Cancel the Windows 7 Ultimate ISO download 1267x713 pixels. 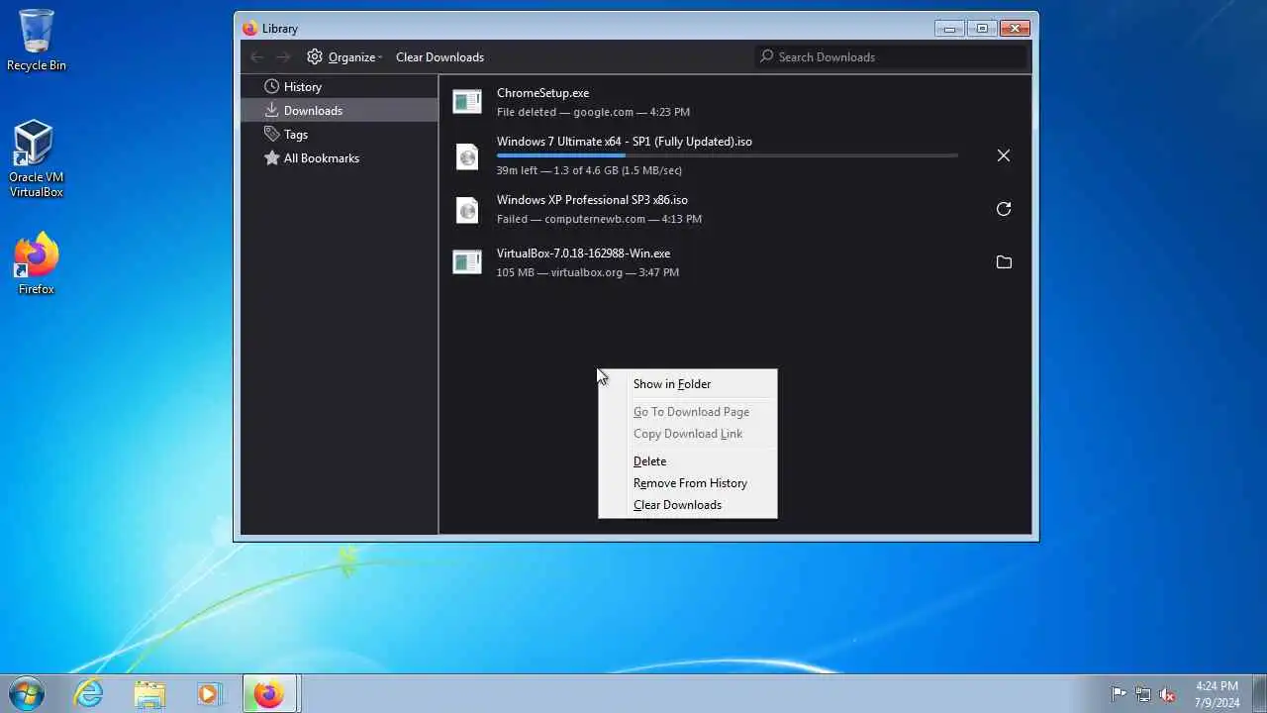coord(1004,155)
